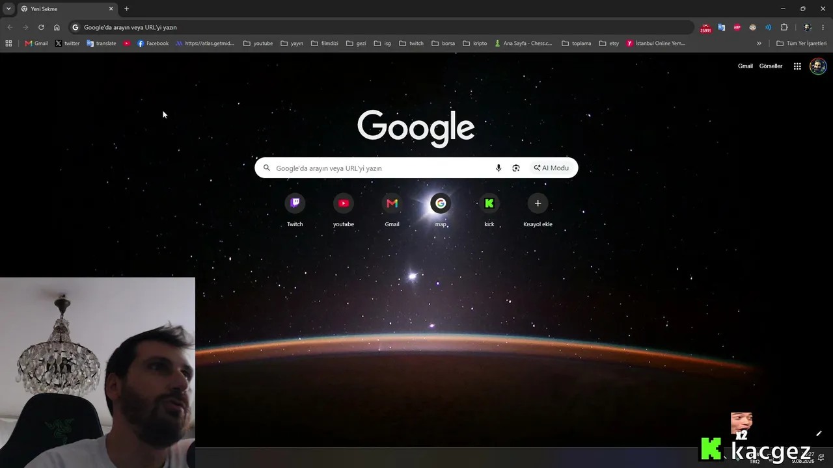This screenshot has width=833, height=468.
Task: Open the monkey face extension icon
Action: click(752, 27)
